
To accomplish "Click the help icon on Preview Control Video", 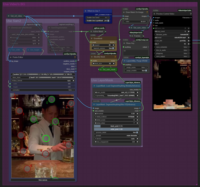I will pos(190,14).
